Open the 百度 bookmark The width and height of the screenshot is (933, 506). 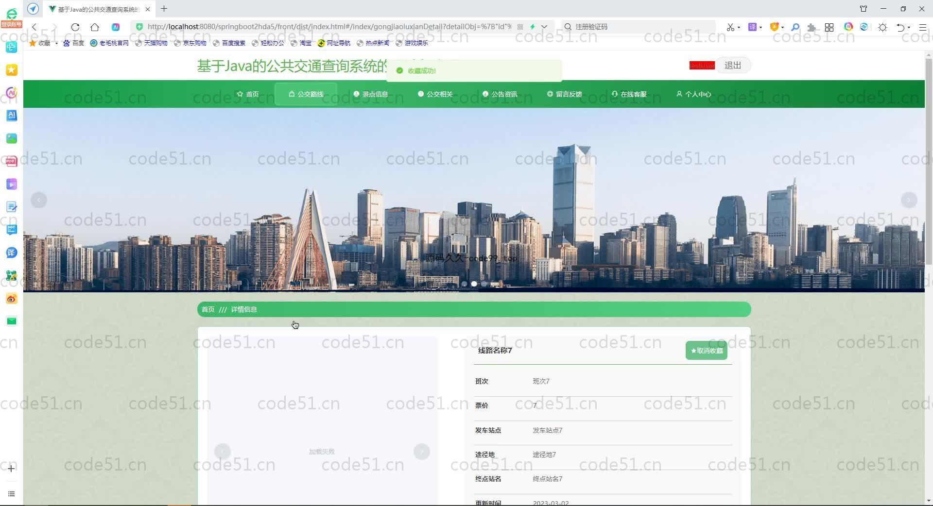pos(74,43)
